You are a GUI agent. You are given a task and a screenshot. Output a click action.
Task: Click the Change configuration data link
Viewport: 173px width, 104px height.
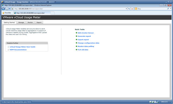point(88,43)
